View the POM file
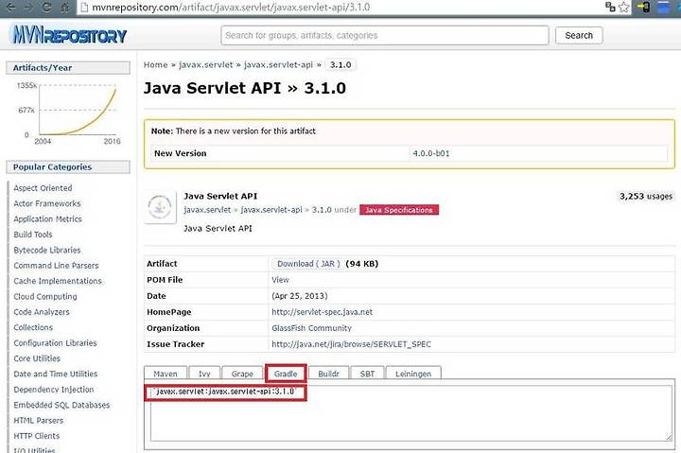Screen dimensions: 681x453 pyautogui.click(x=280, y=280)
